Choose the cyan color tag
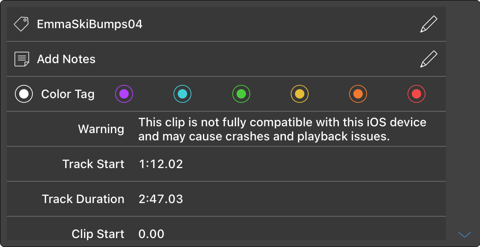Image resolution: width=480 pixels, height=247 pixels. click(x=182, y=94)
